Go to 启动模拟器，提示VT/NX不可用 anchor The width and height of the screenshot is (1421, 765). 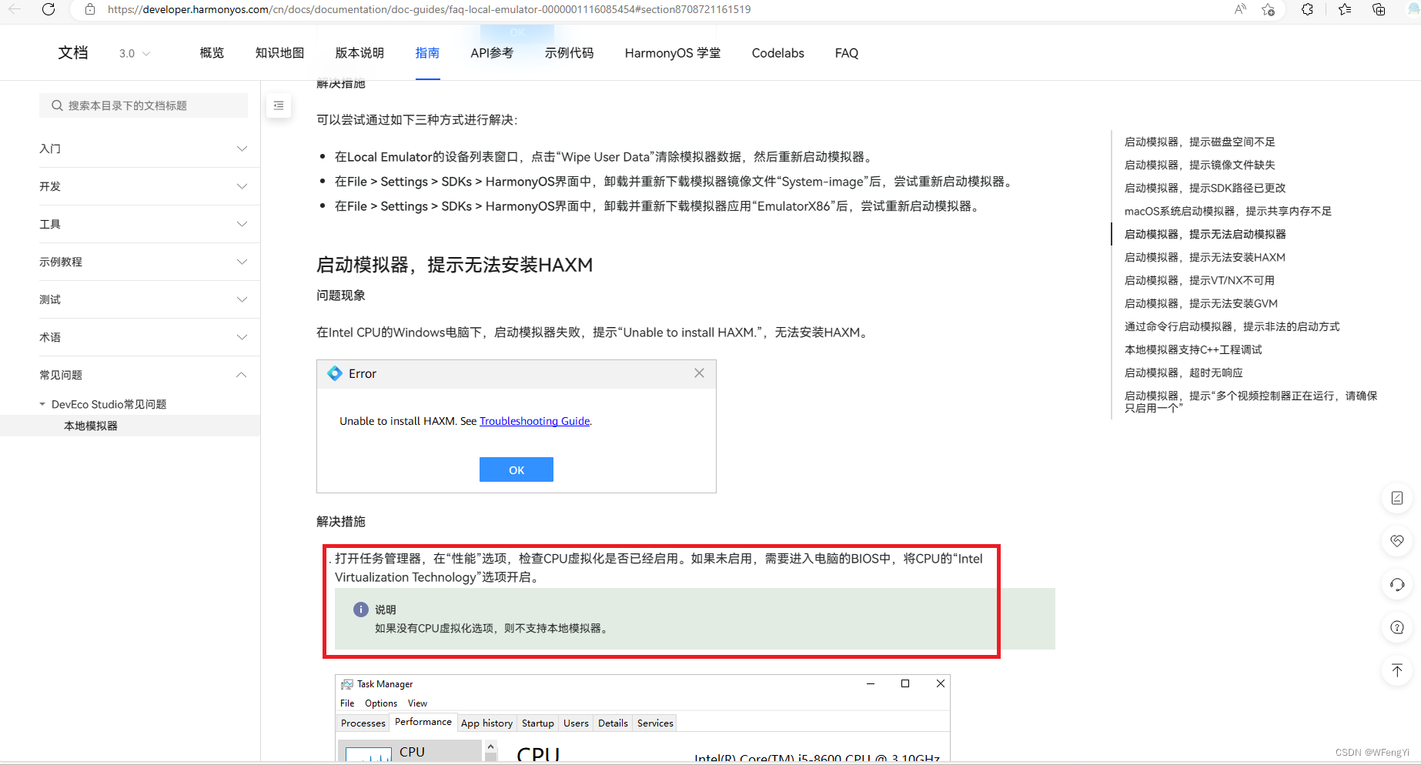(1199, 280)
